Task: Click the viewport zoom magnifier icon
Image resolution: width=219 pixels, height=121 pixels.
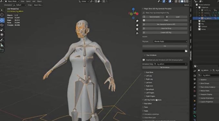Action: [x=137, y=21]
